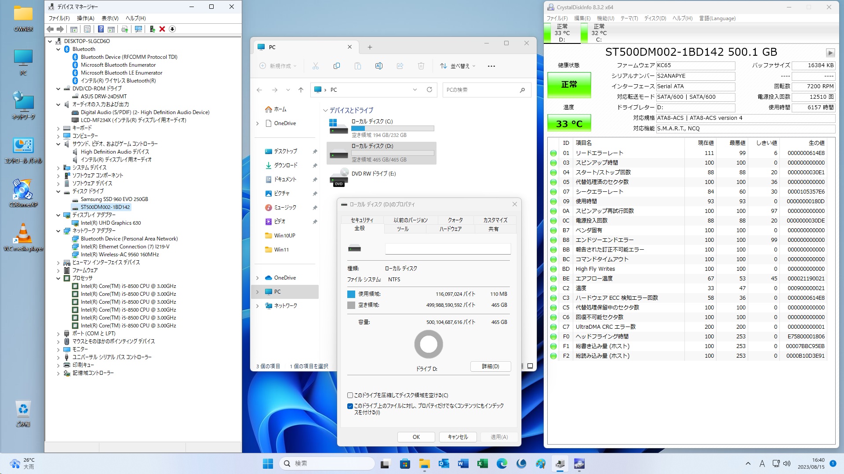Click the green 正常 health status box
The height and width of the screenshot is (474, 844).
pos(569,84)
